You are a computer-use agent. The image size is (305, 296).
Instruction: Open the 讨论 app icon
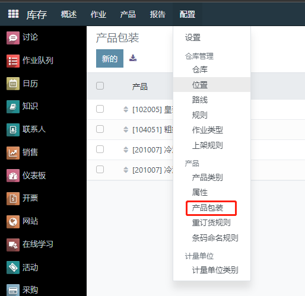(x=13, y=38)
